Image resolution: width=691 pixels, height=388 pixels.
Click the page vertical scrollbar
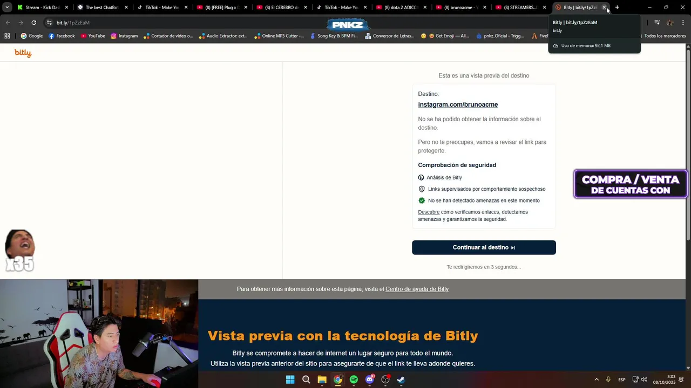pyautogui.click(x=688, y=145)
